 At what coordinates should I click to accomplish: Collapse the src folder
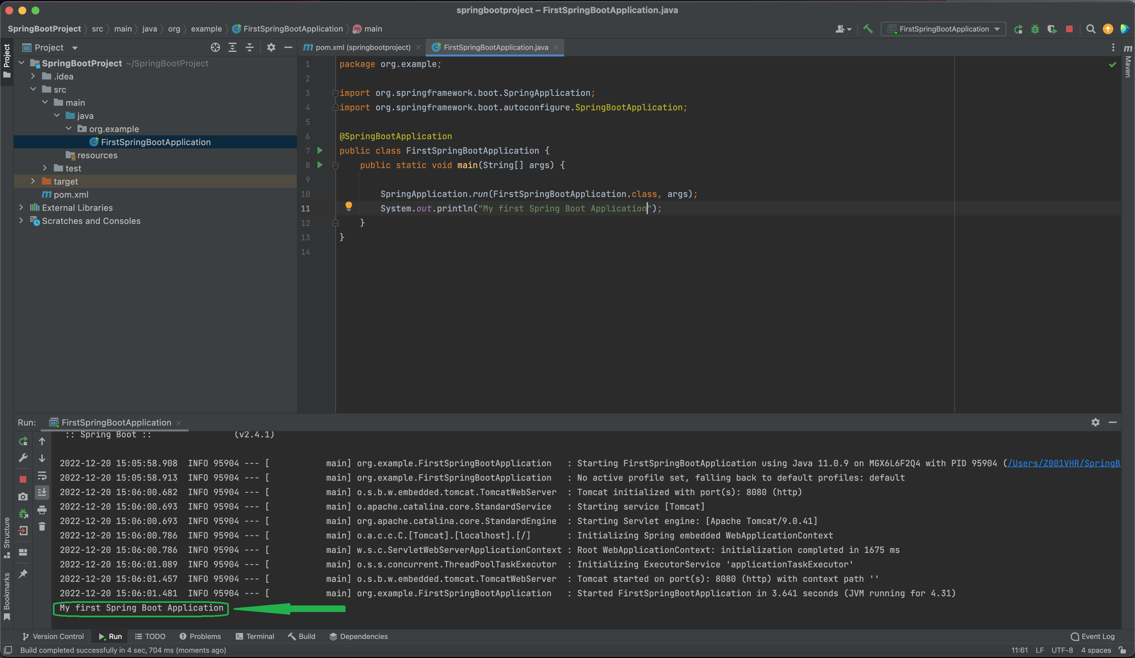(33, 89)
